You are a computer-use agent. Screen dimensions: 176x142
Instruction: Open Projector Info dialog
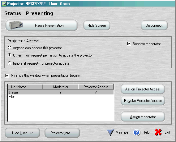tap(62, 133)
